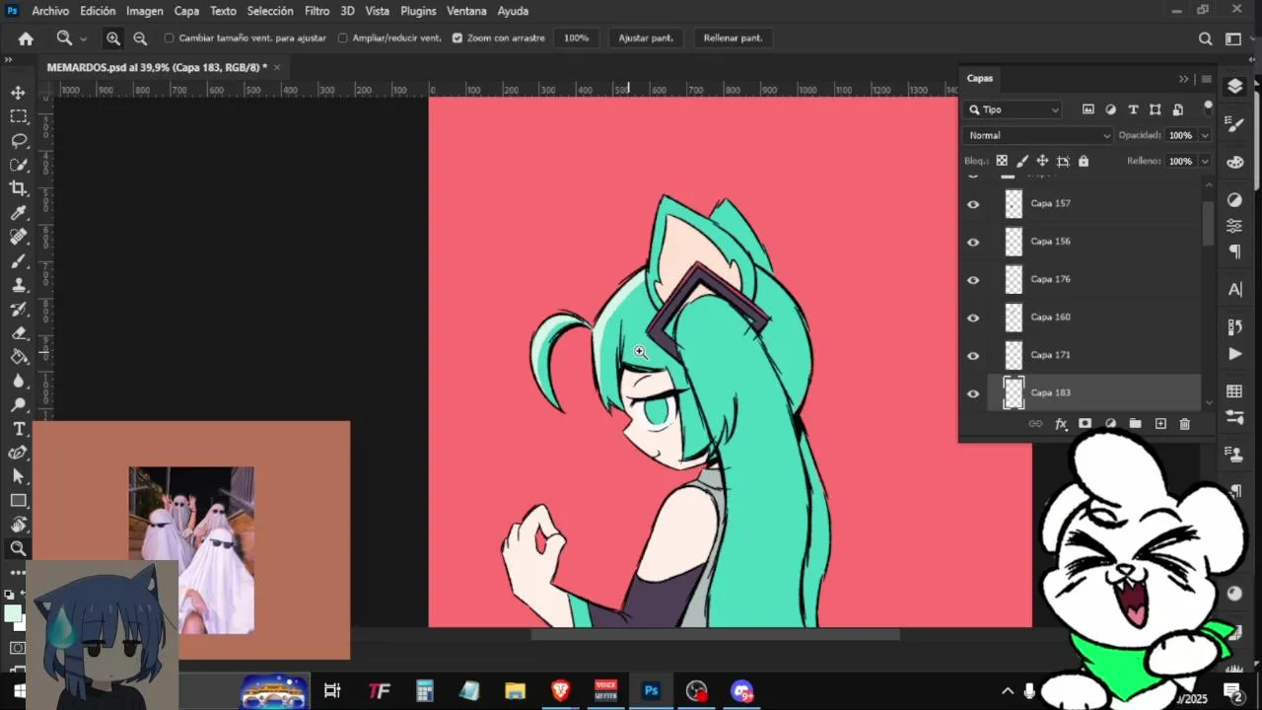
Task: Select the Clone Stamp tool
Action: (x=18, y=285)
